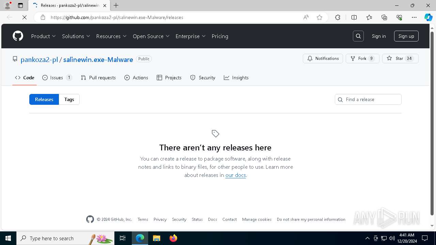Expand the Resources menu
The image size is (436, 245).
pos(111,36)
